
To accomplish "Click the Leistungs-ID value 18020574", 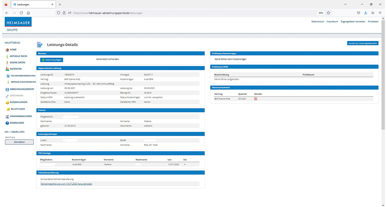I will tap(70, 75).
